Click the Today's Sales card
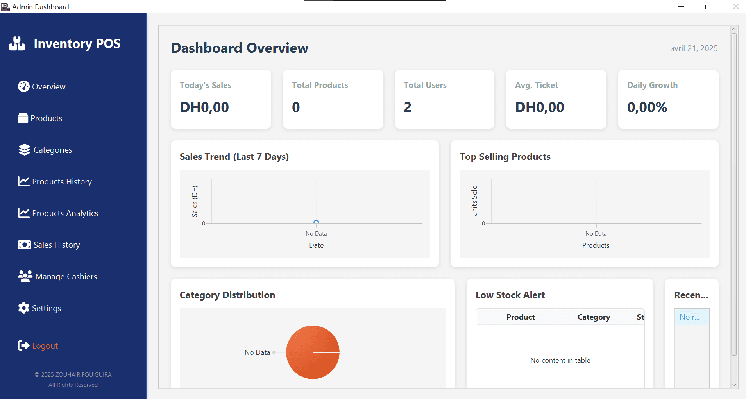The height and width of the screenshot is (399, 746). pos(221,99)
